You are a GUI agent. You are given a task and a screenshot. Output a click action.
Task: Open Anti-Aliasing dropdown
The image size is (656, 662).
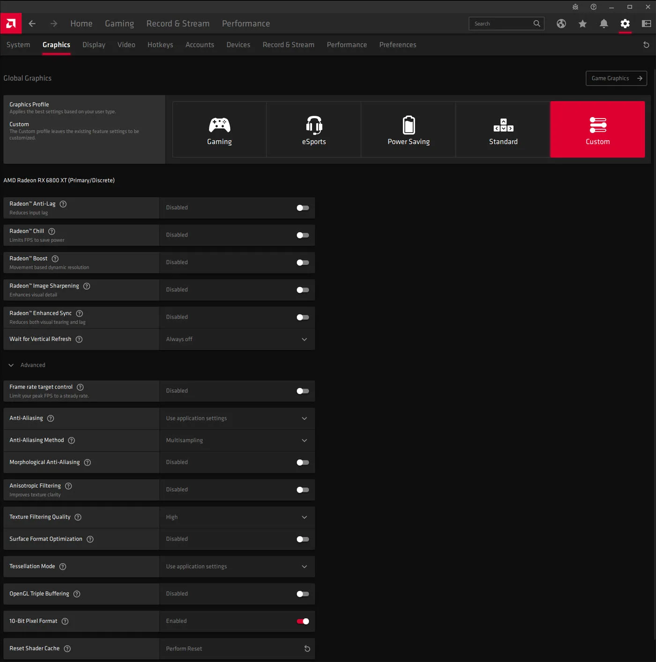[x=237, y=418]
